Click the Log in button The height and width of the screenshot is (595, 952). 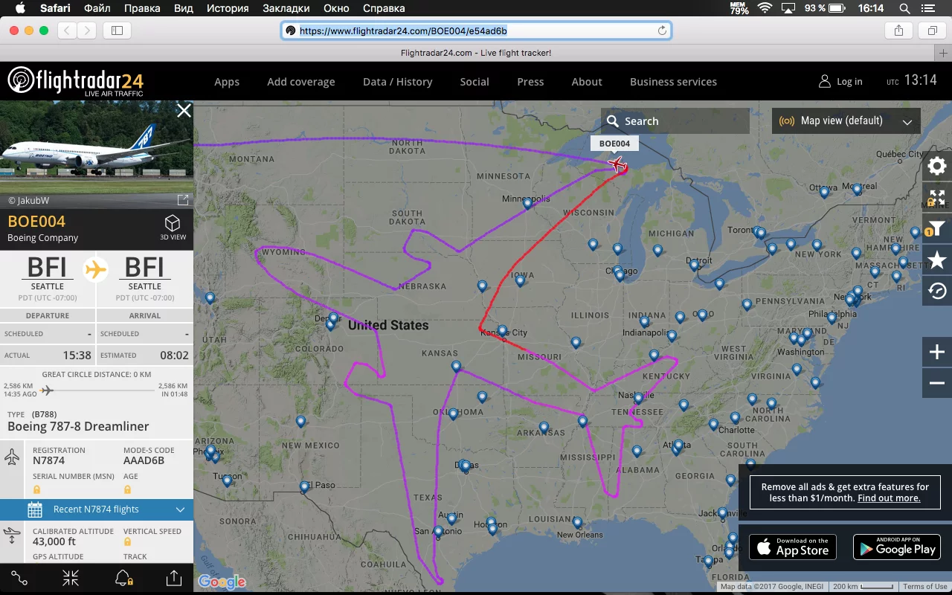[841, 82]
